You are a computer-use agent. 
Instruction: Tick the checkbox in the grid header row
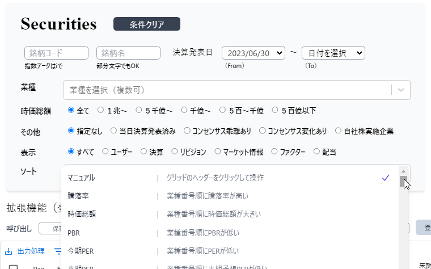click(x=14, y=267)
